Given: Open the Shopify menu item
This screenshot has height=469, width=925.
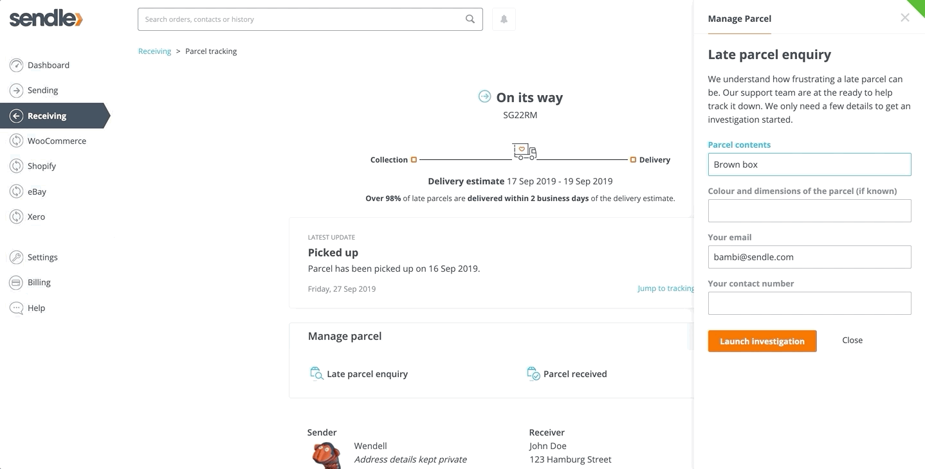Looking at the screenshot, I should pos(42,166).
